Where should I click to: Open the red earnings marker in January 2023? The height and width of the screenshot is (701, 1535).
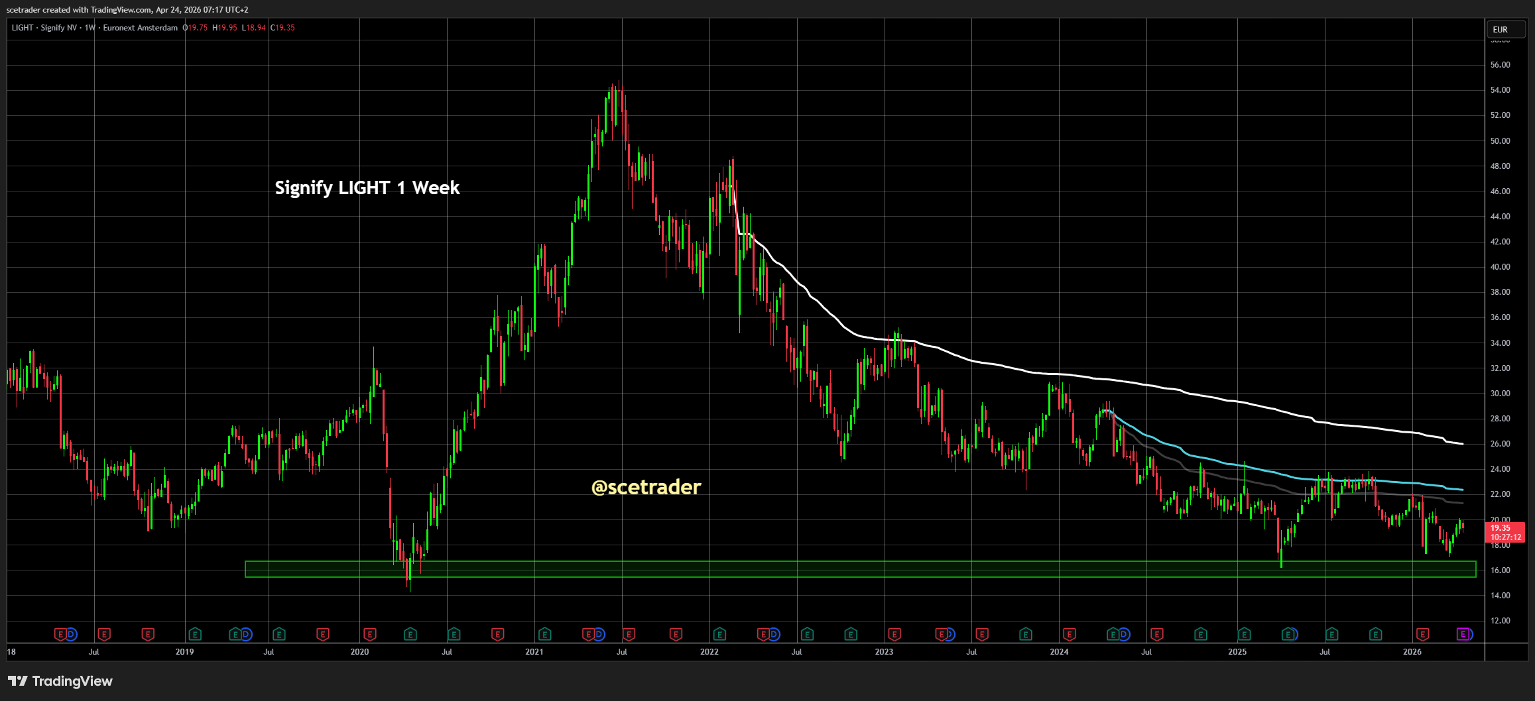pos(895,635)
